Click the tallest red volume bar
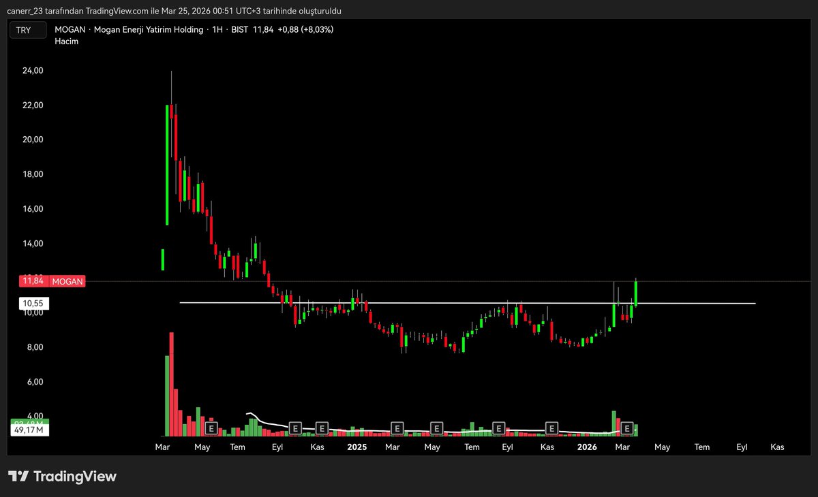The width and height of the screenshot is (818, 497). click(172, 384)
